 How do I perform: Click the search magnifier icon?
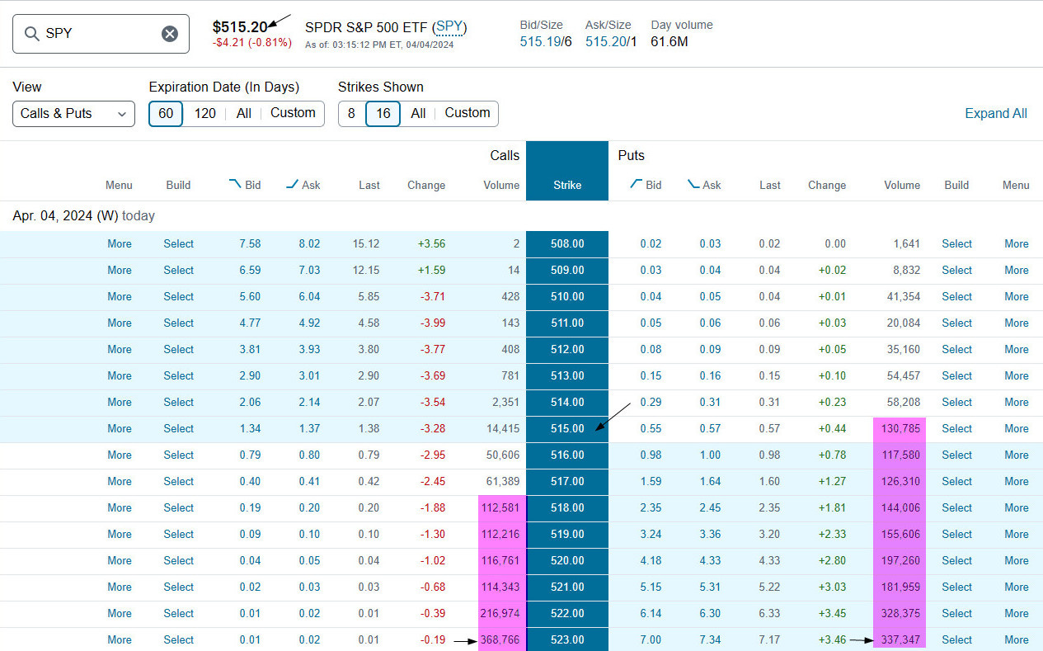click(x=32, y=34)
